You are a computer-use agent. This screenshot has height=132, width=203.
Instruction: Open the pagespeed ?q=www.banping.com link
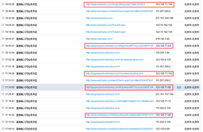(115, 73)
